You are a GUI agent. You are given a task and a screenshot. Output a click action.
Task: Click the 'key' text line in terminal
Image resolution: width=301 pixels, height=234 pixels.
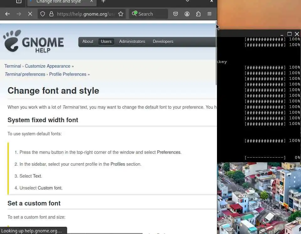click(222, 62)
